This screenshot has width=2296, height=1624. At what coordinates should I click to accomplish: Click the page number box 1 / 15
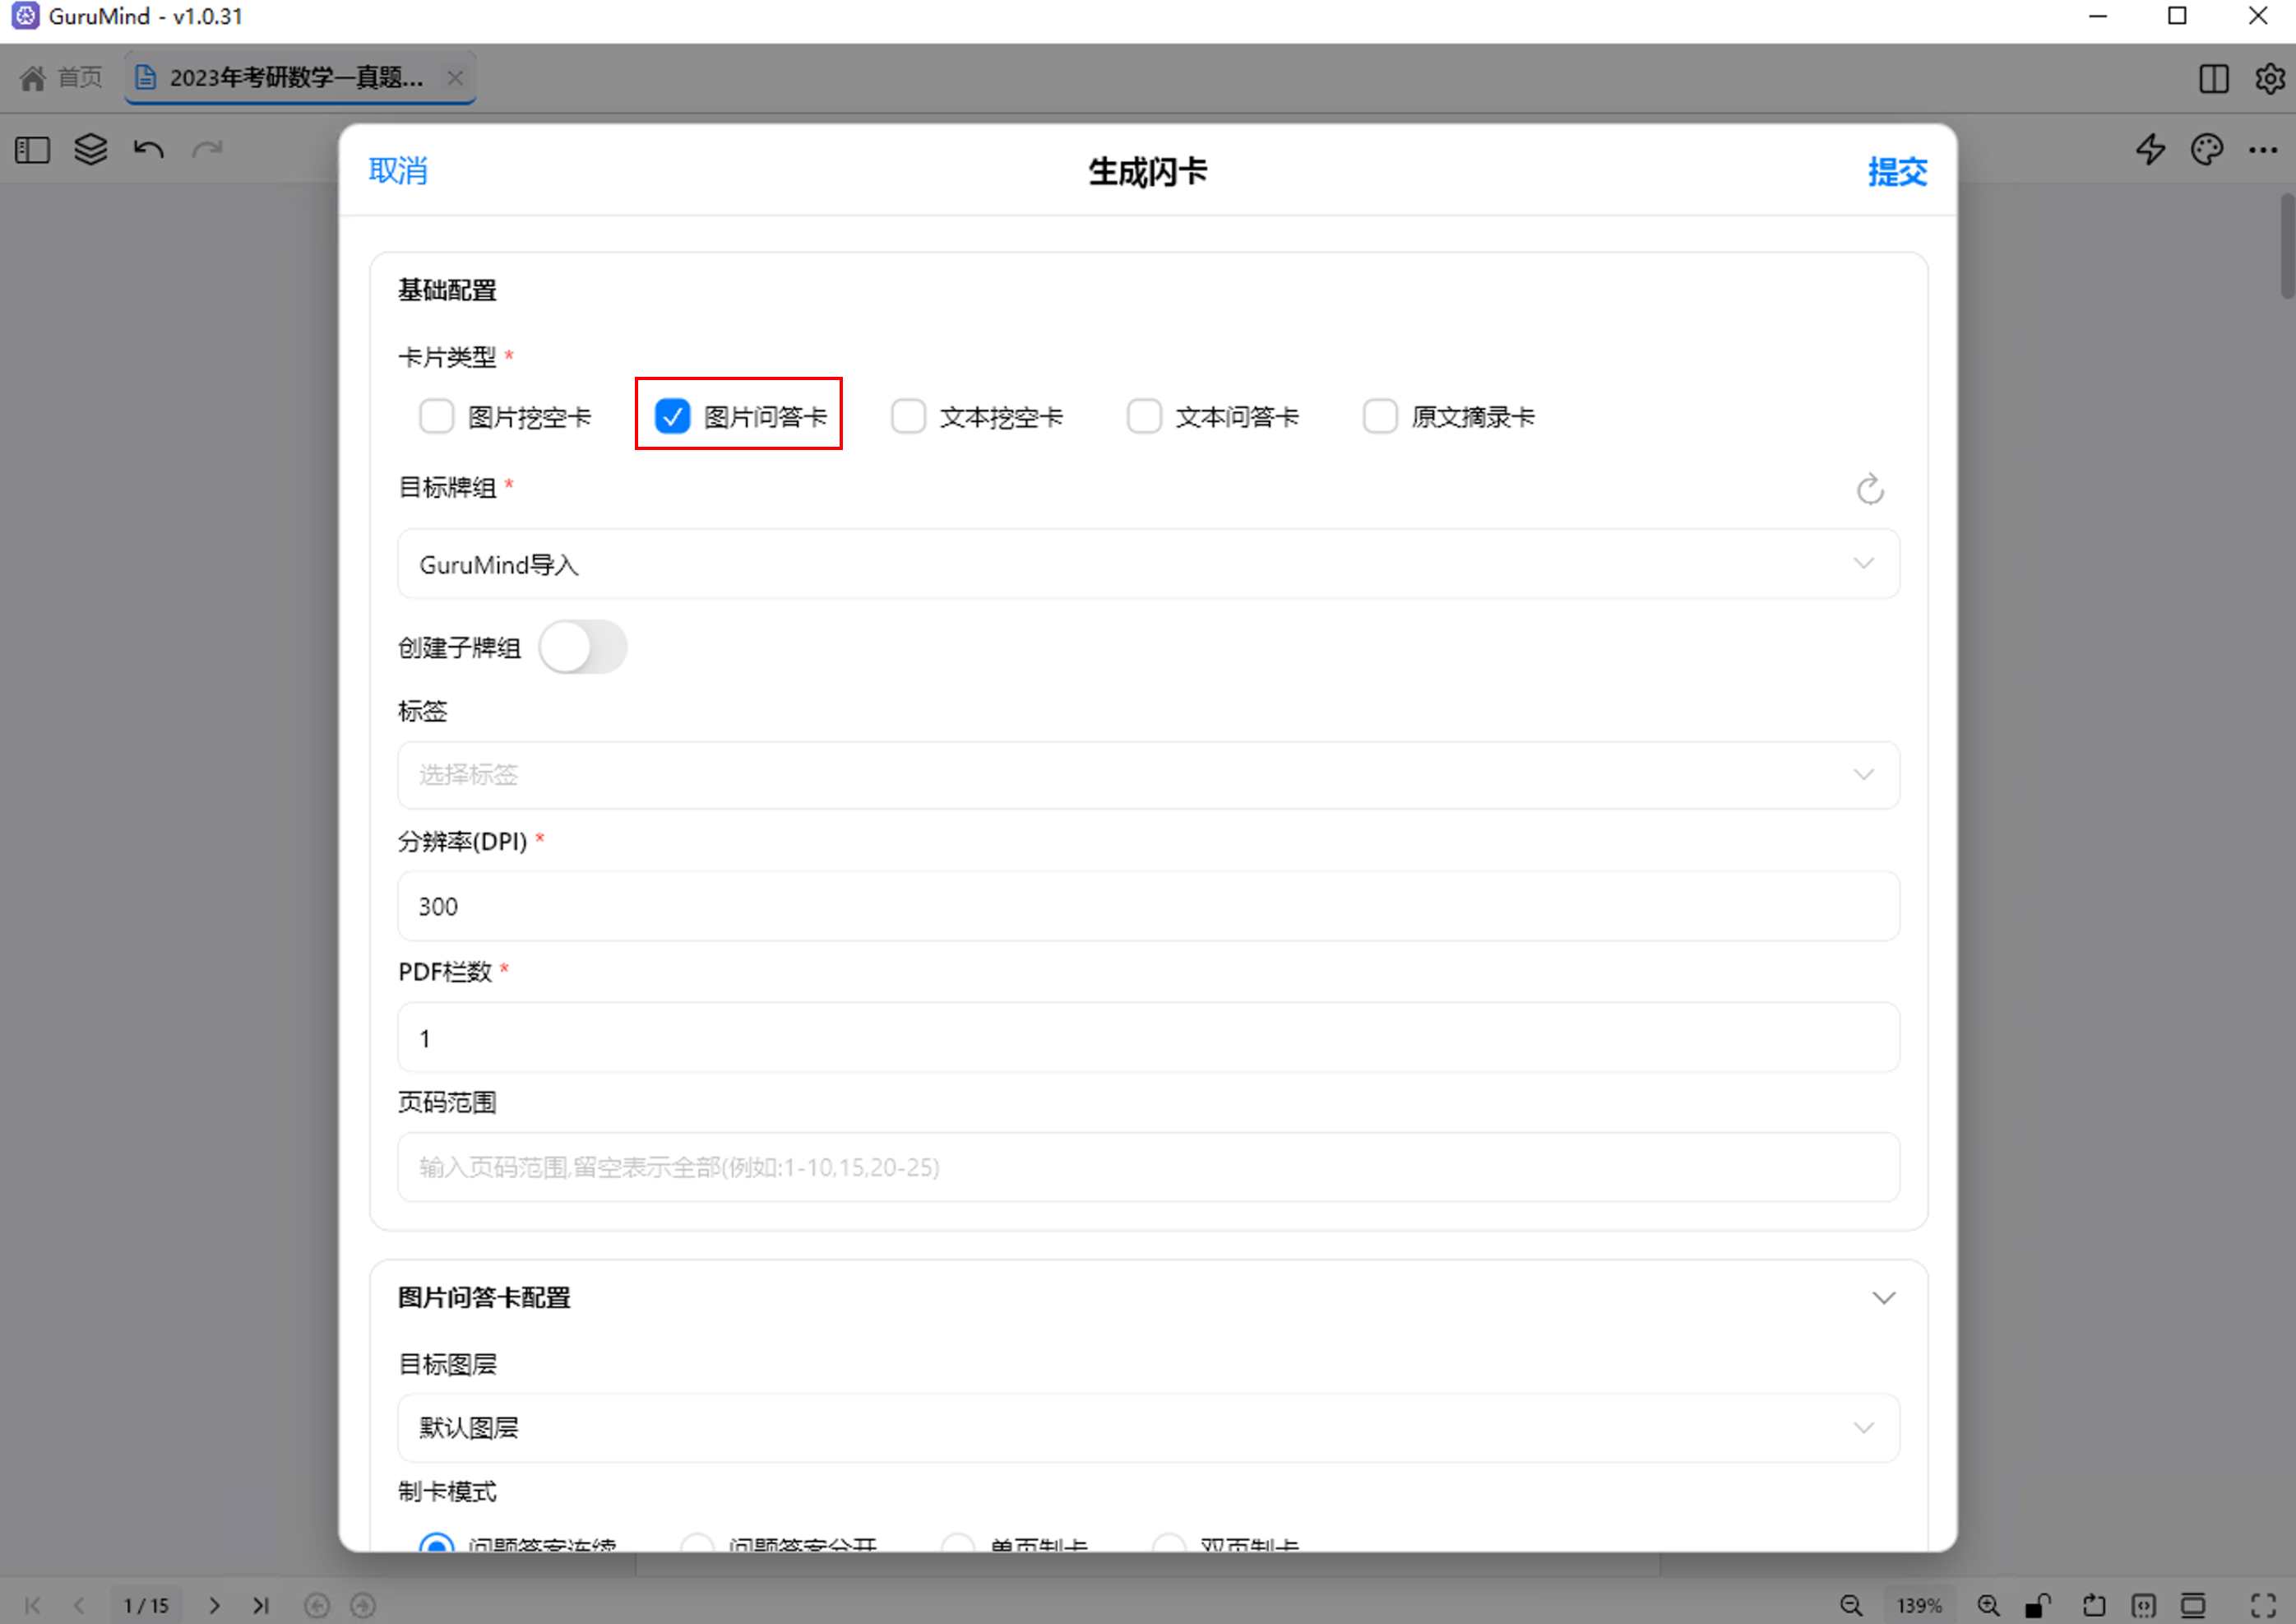click(x=146, y=1605)
